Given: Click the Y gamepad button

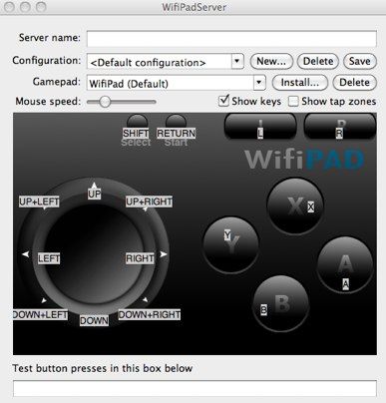Looking at the screenshot, I should [x=231, y=244].
